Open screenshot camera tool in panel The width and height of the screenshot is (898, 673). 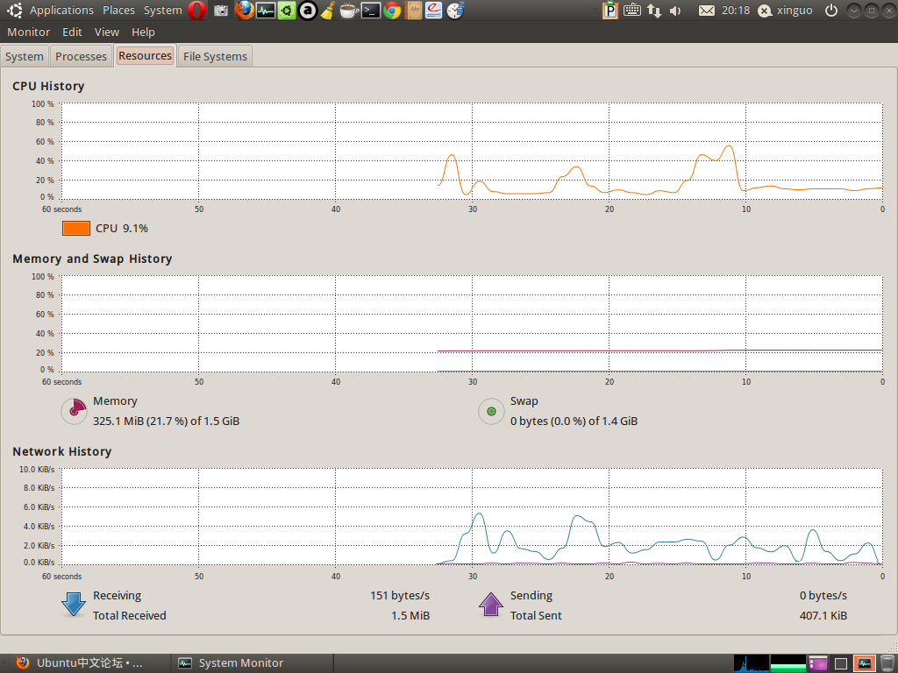[x=221, y=11]
